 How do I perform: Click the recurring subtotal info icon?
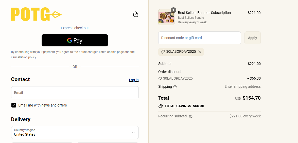tap(191, 116)
